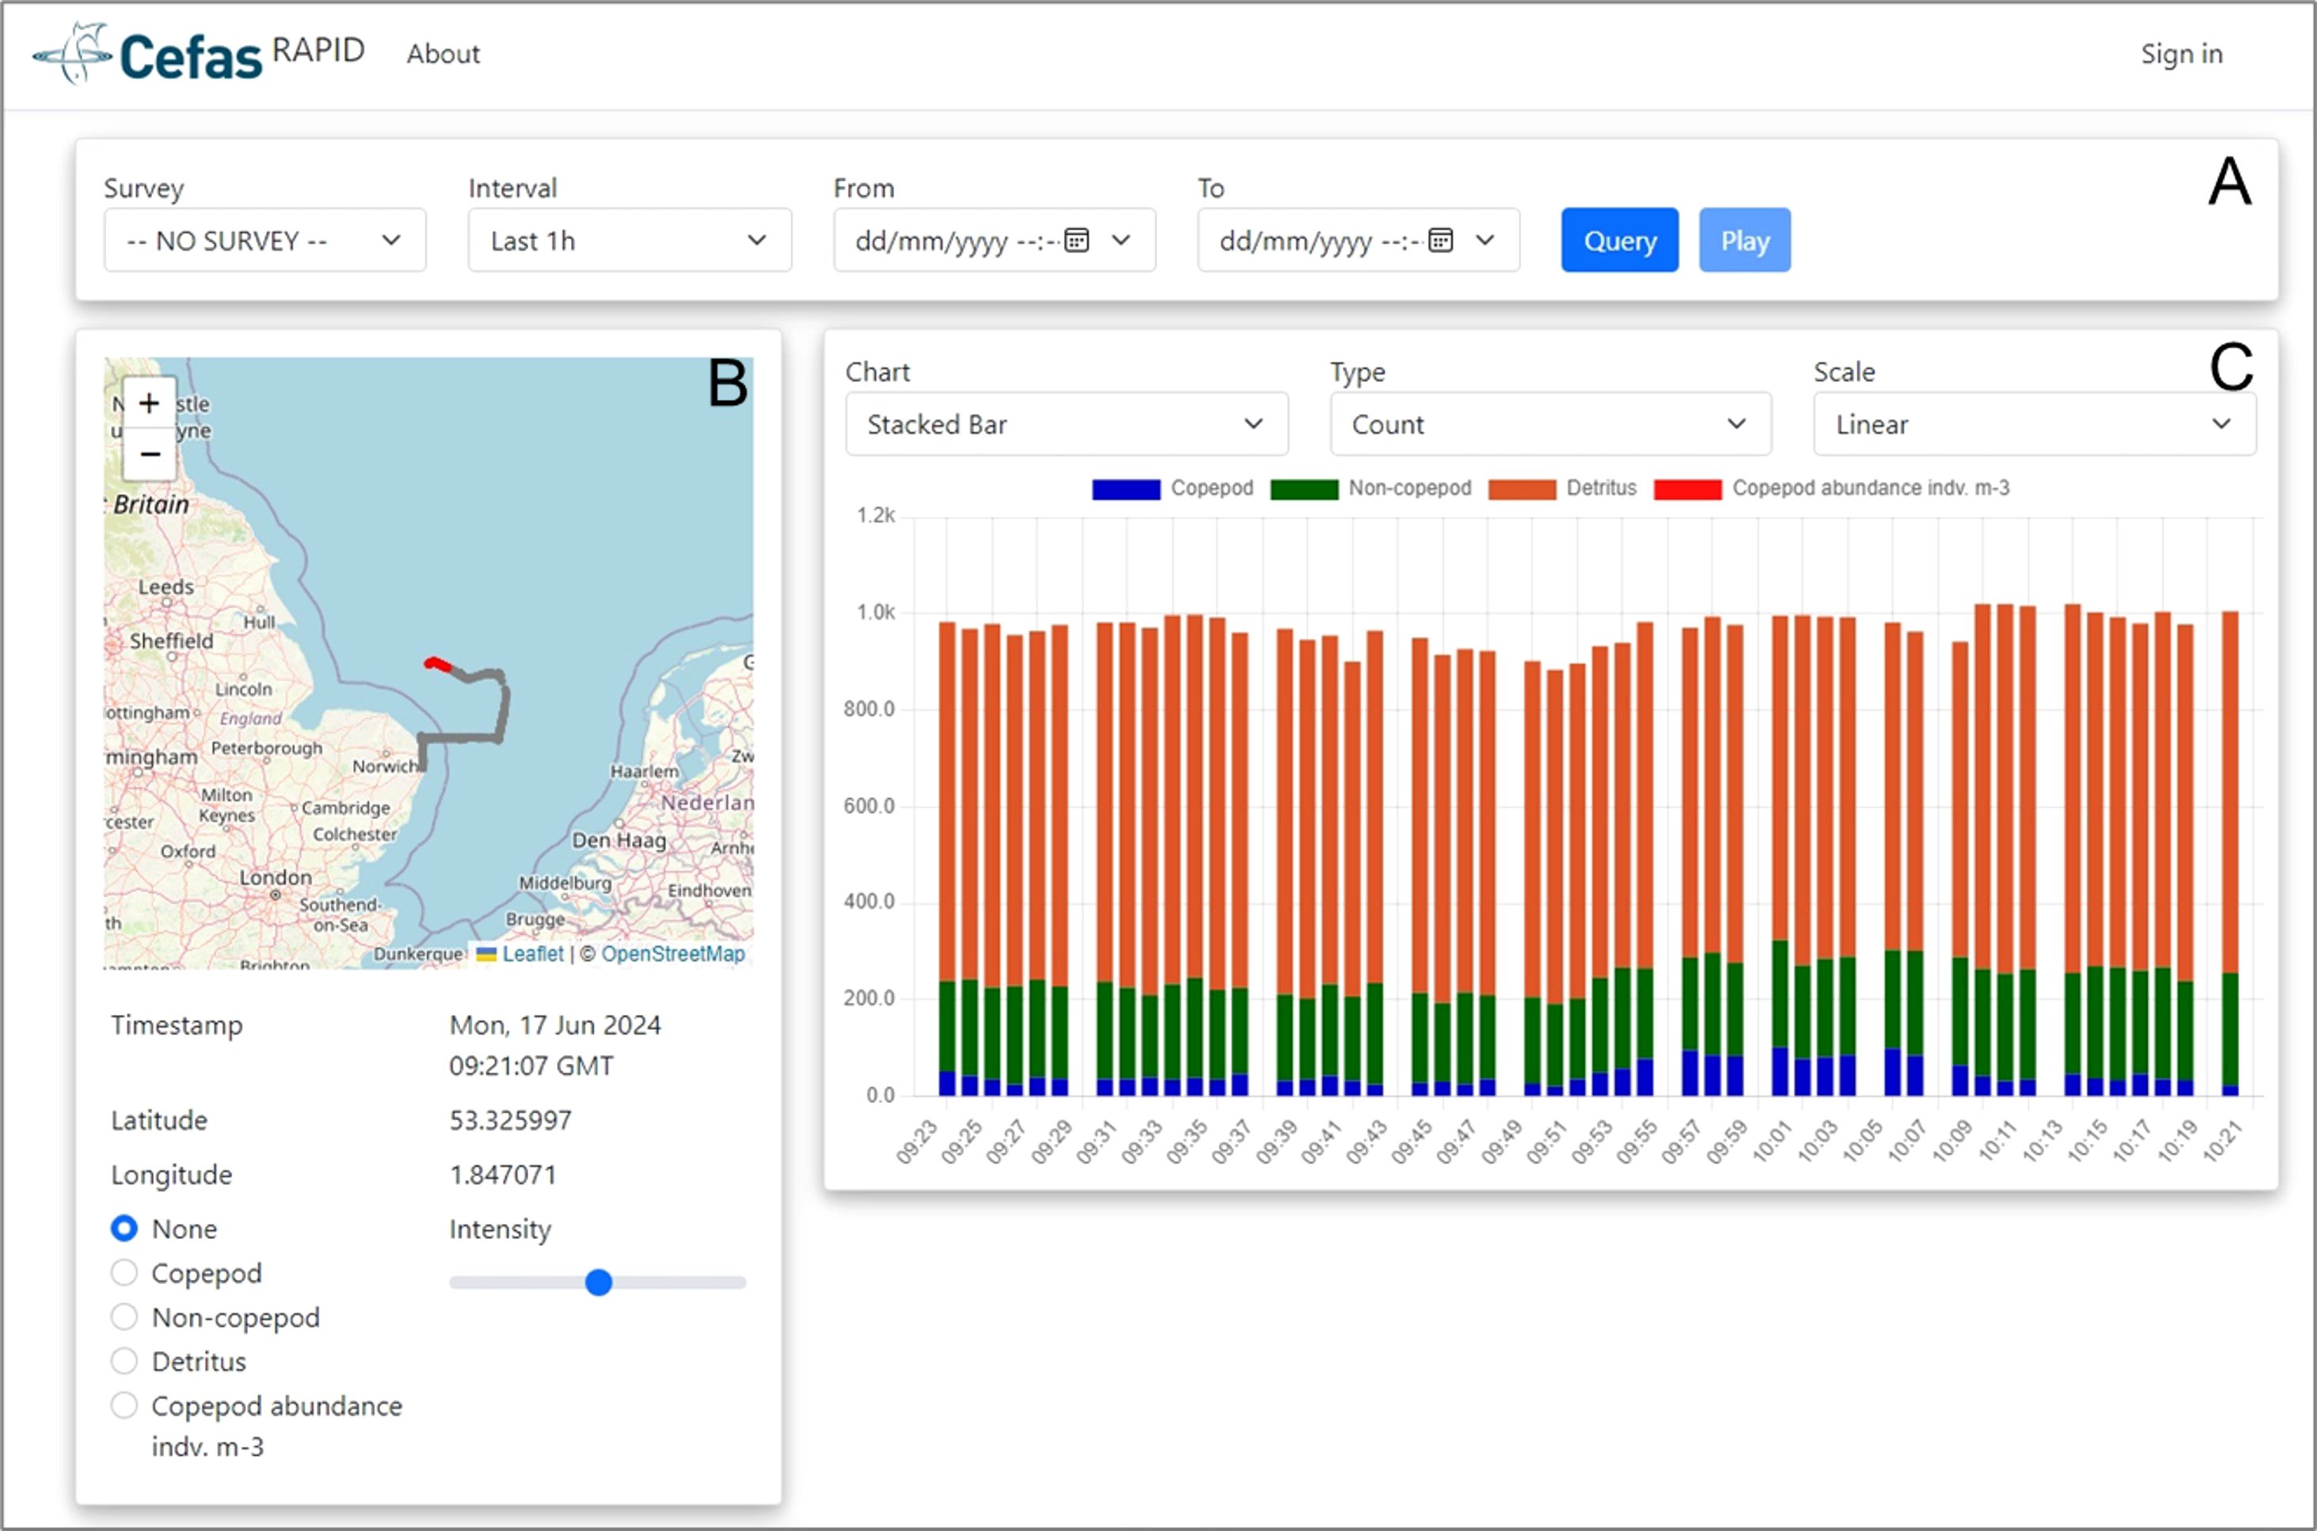Open the OpenStreetMap attribution link

click(x=673, y=954)
